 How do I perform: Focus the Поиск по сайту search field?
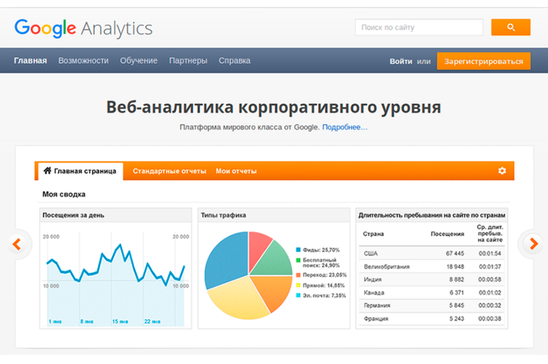(x=419, y=27)
